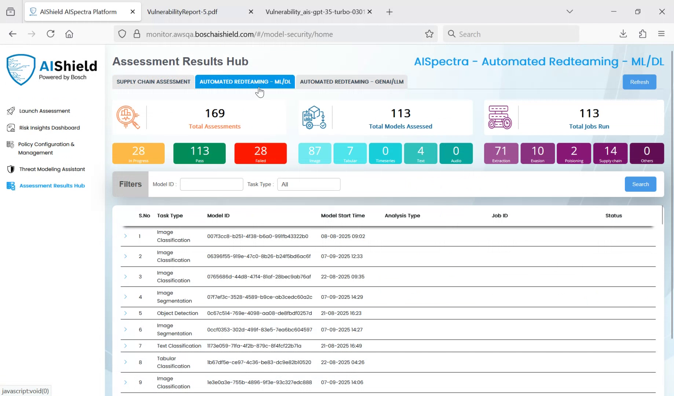Screen dimensions: 674x396
Task: Click the Refresh button
Action: pos(639,82)
